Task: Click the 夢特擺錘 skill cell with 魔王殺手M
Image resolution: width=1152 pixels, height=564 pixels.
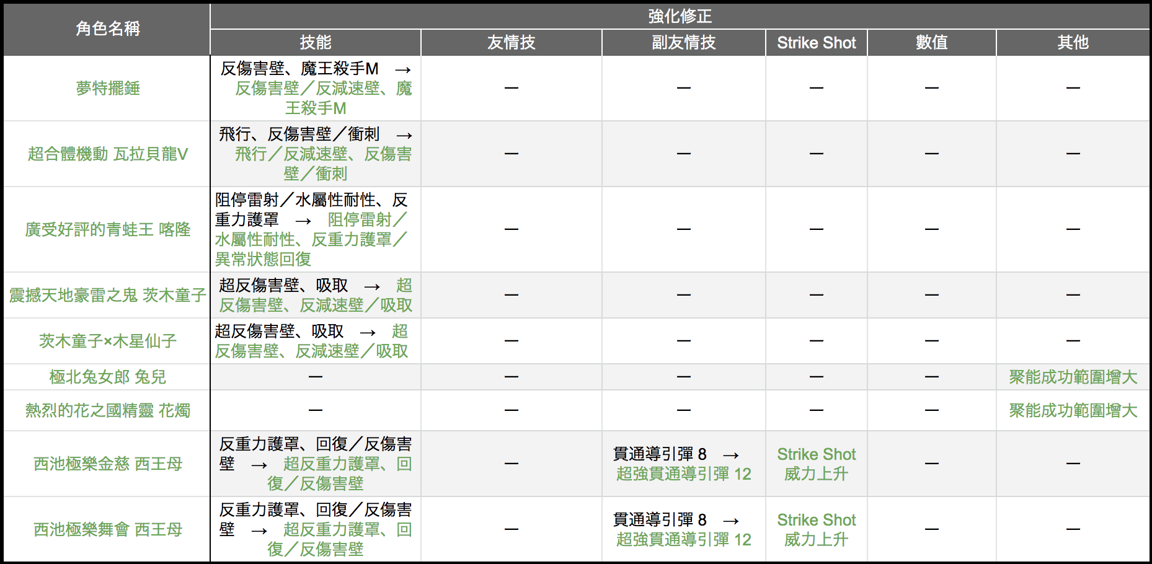Action: click(316, 89)
